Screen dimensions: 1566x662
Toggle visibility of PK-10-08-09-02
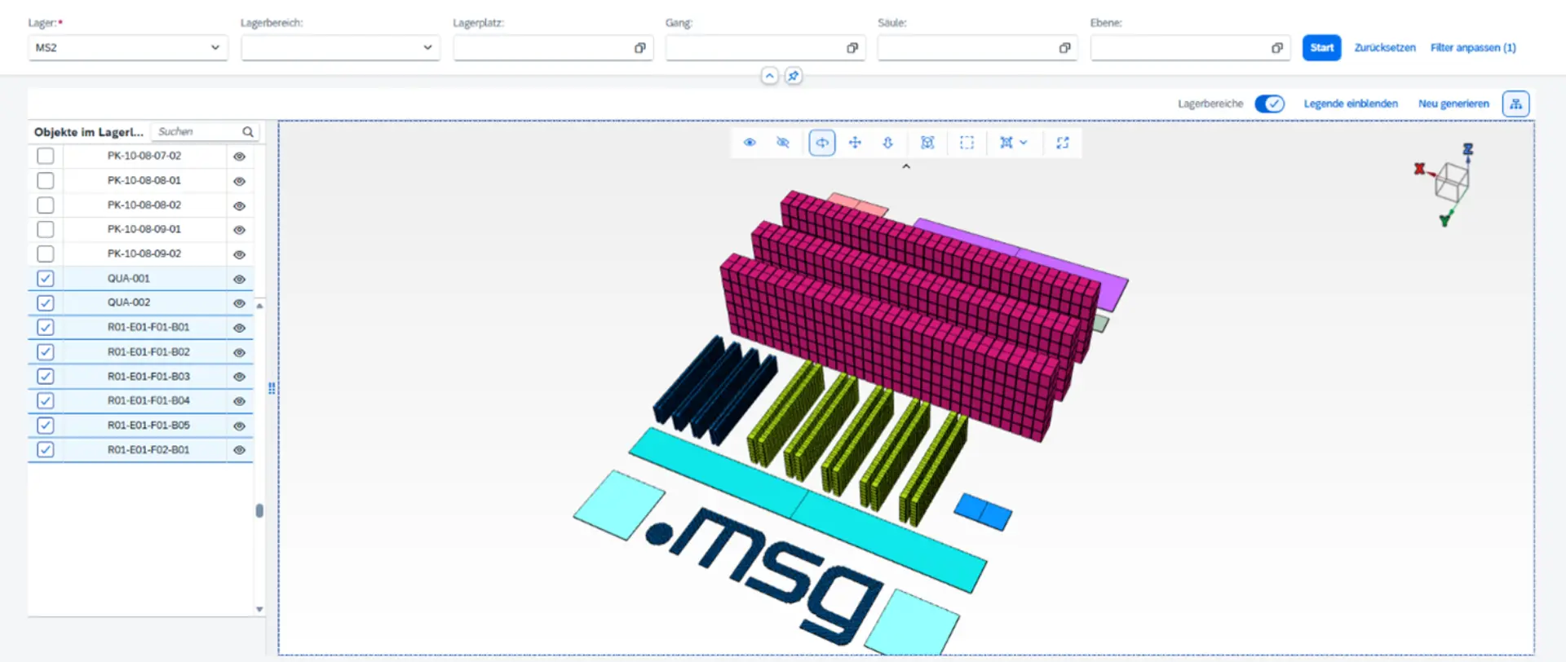coord(239,254)
